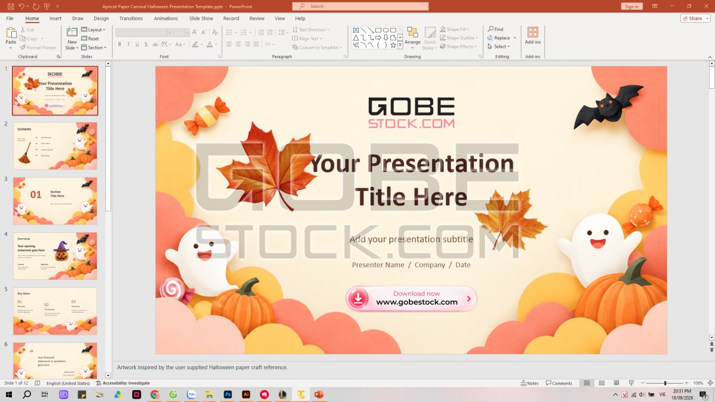Viewport: 715px width, 402px height.
Task: Open the Font size combo box
Action: tap(181, 33)
